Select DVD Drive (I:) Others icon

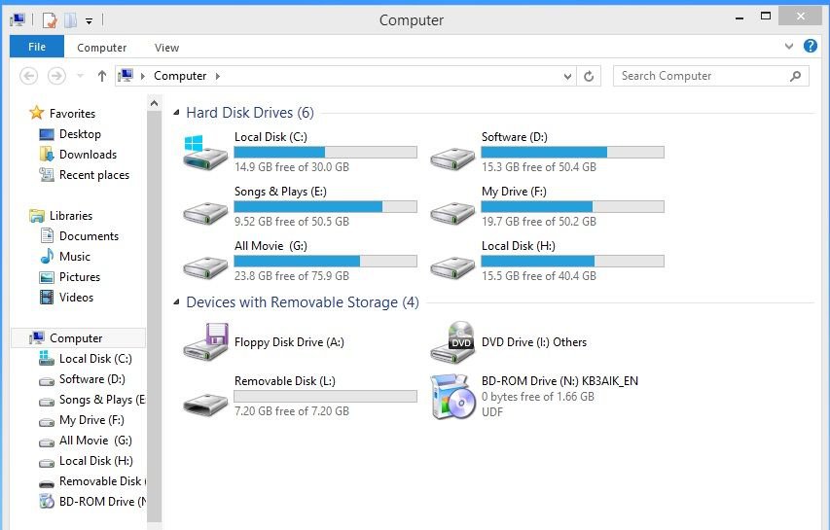[452, 342]
